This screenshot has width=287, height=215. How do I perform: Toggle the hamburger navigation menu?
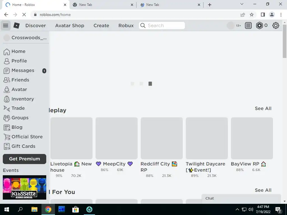point(6,25)
